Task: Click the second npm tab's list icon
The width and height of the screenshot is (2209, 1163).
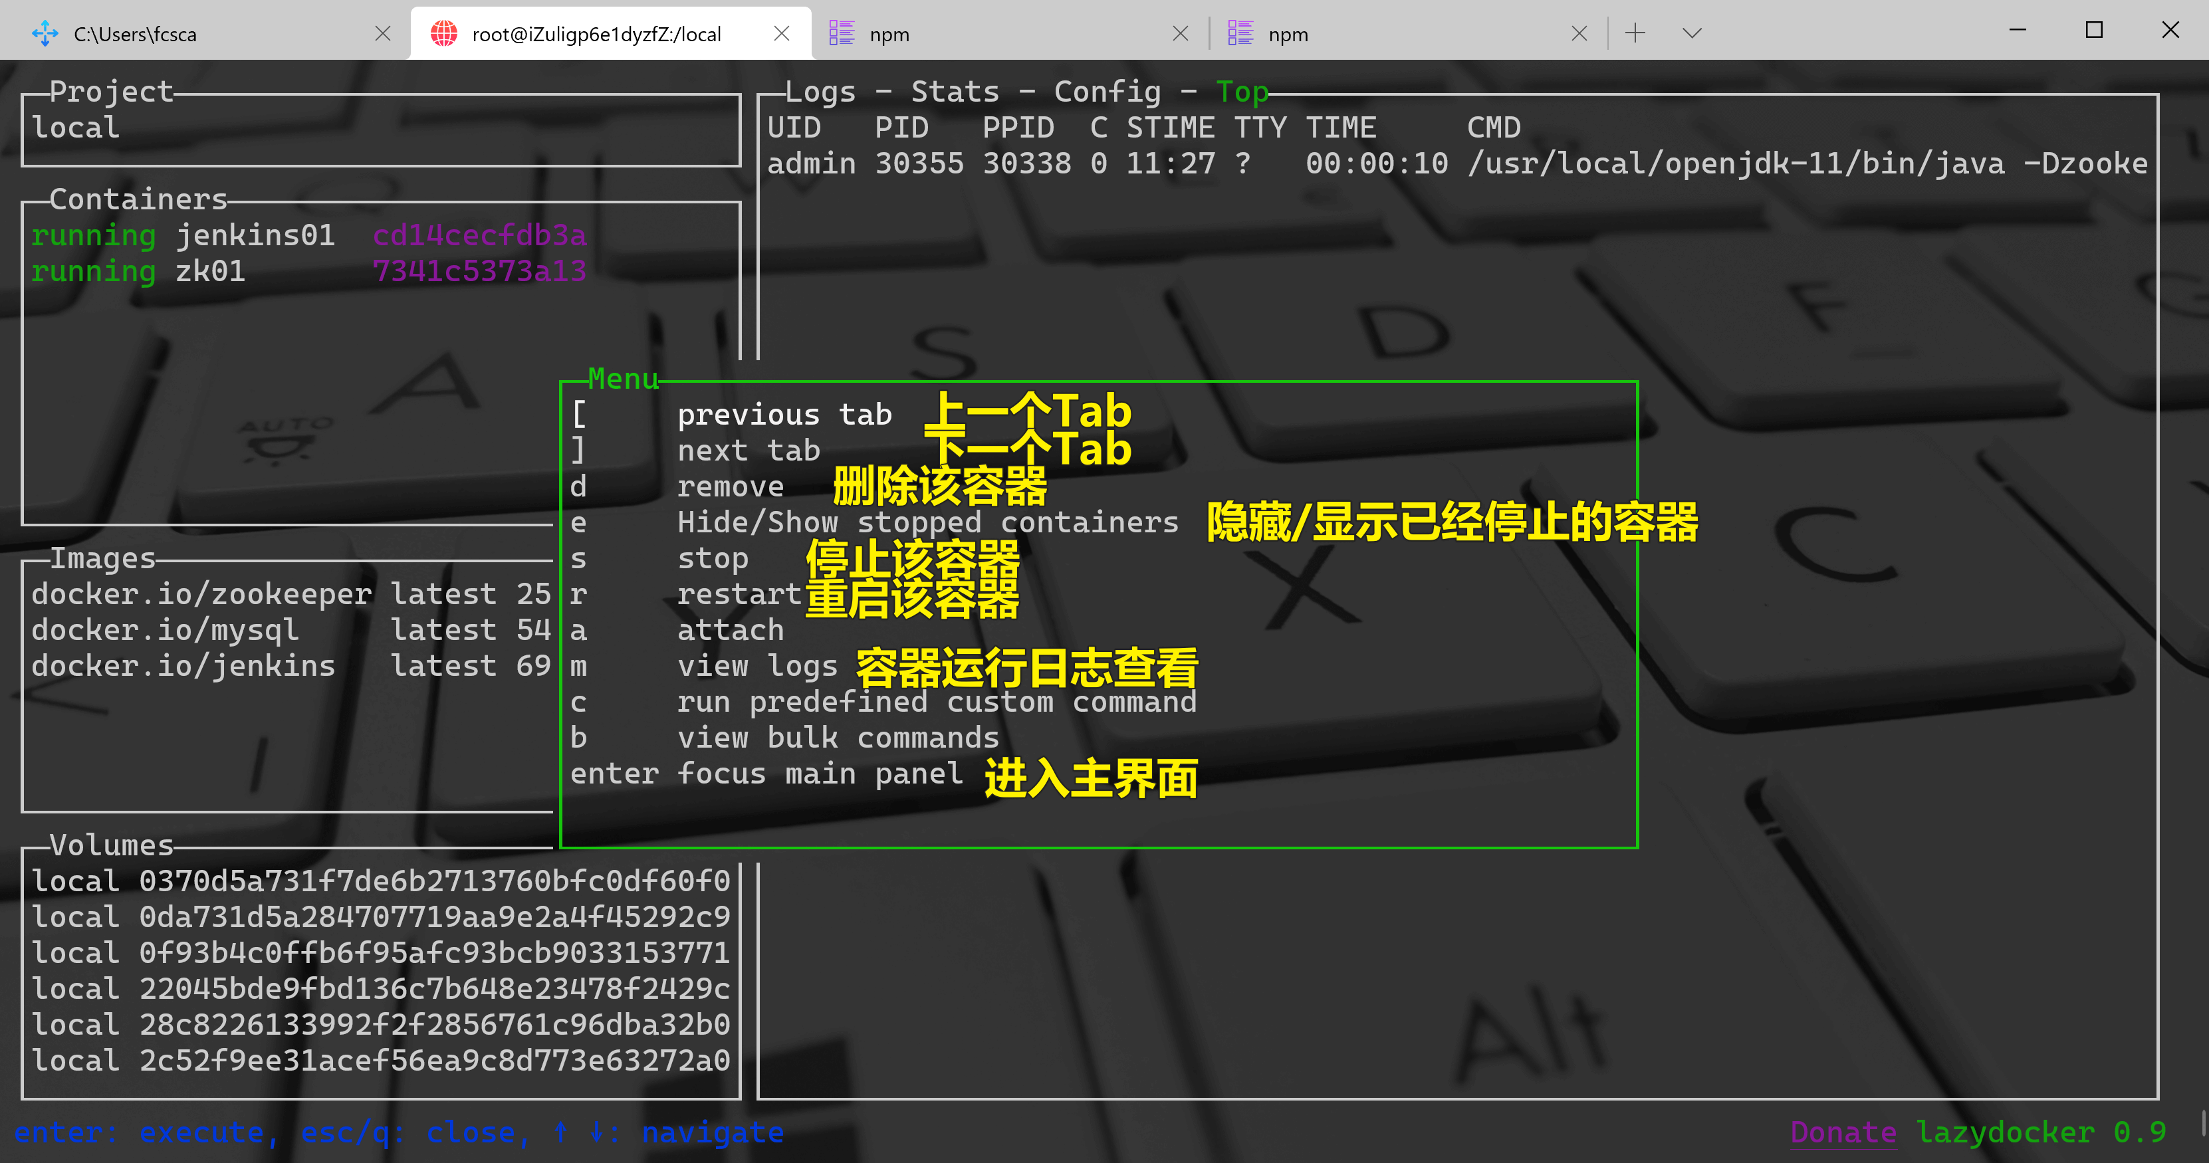Action: (x=1240, y=33)
